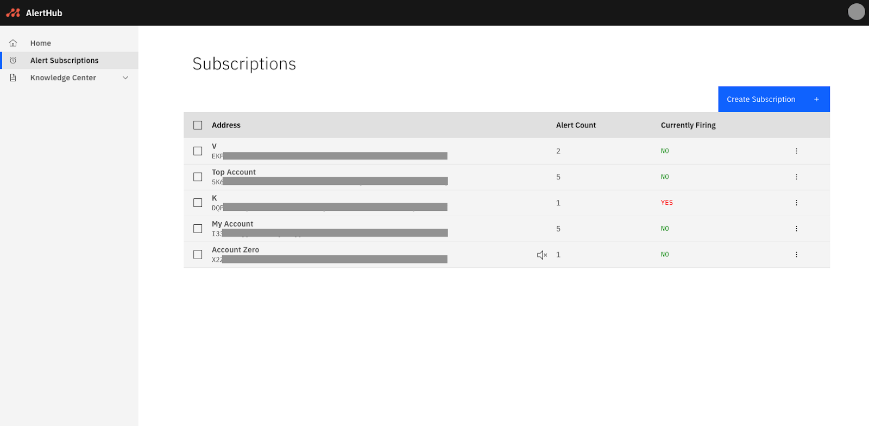Go to Home in the sidebar
The width and height of the screenshot is (869, 426).
[40, 42]
